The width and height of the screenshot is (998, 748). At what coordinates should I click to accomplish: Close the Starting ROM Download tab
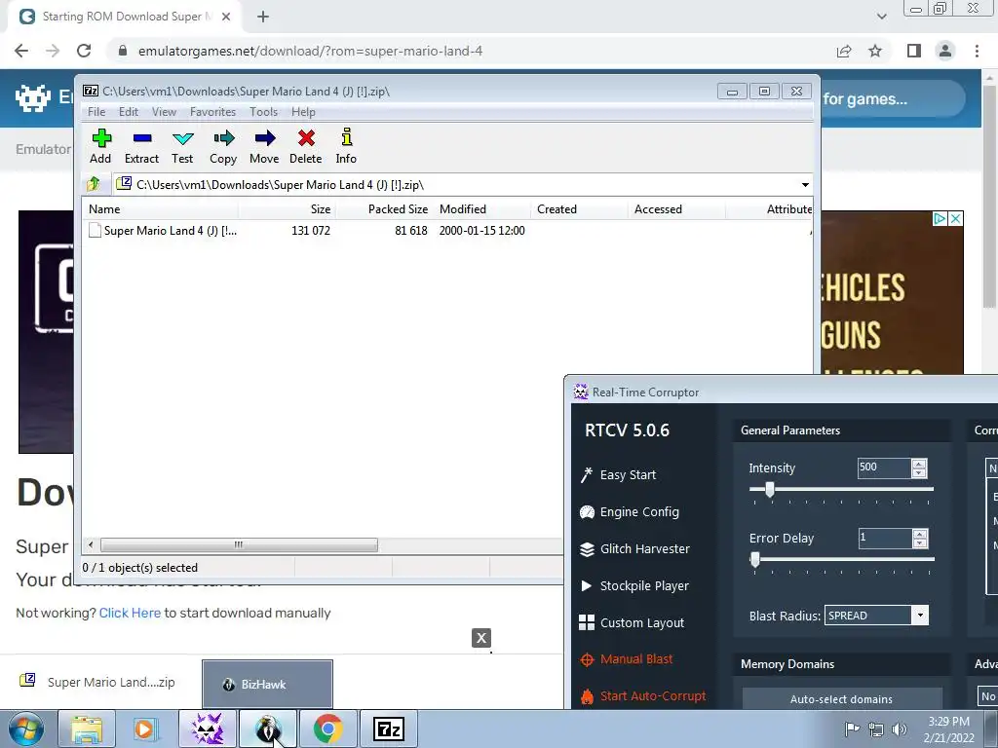click(226, 17)
